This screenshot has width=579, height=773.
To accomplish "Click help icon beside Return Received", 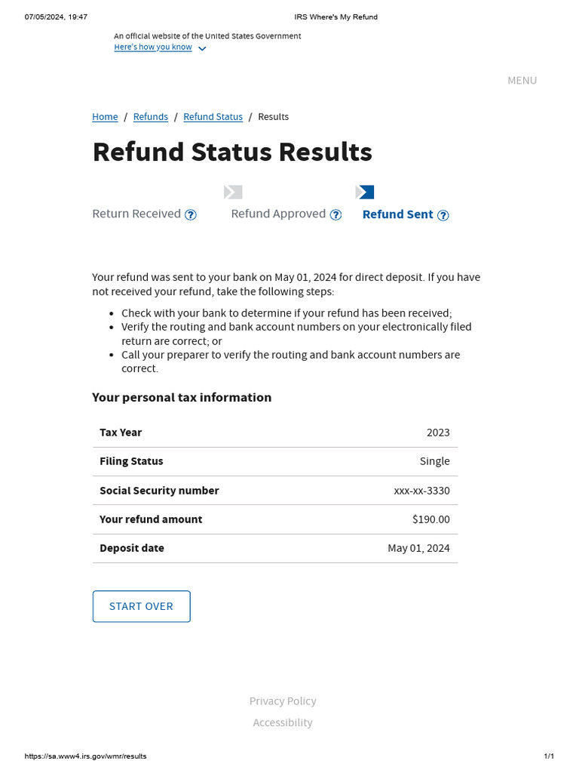I will click(x=191, y=215).
